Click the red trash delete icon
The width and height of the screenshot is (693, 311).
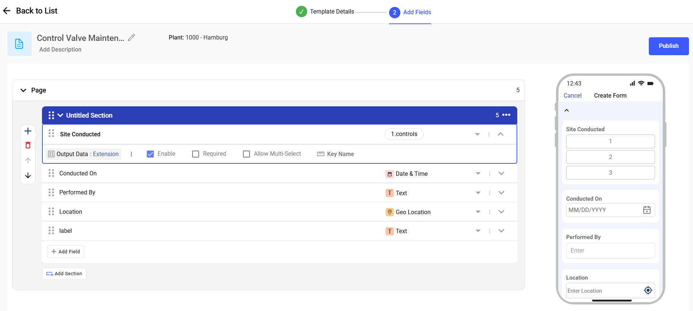coord(28,145)
